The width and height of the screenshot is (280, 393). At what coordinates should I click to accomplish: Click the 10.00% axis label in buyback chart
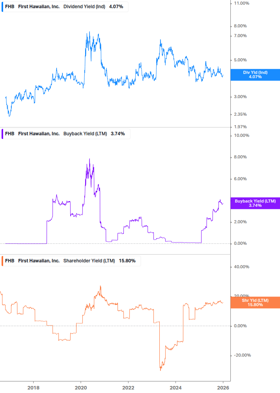click(241, 135)
